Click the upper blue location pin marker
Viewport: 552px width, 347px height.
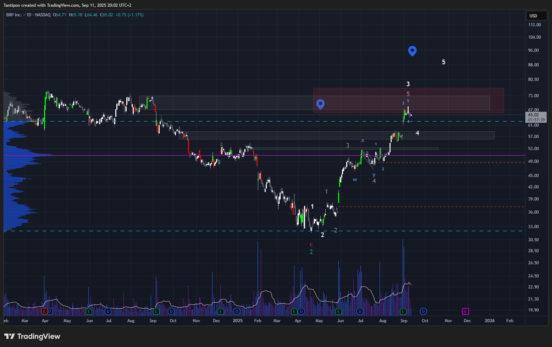click(412, 51)
